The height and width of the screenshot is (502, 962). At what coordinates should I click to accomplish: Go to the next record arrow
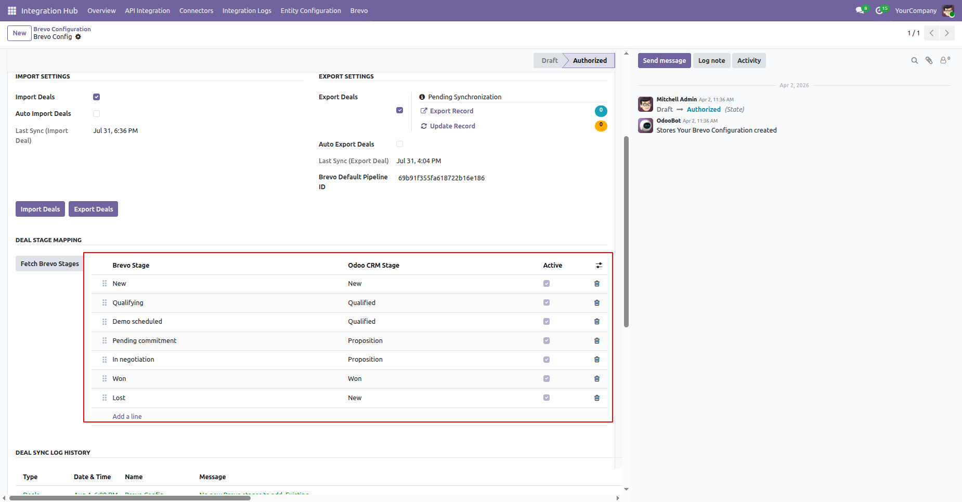947,33
